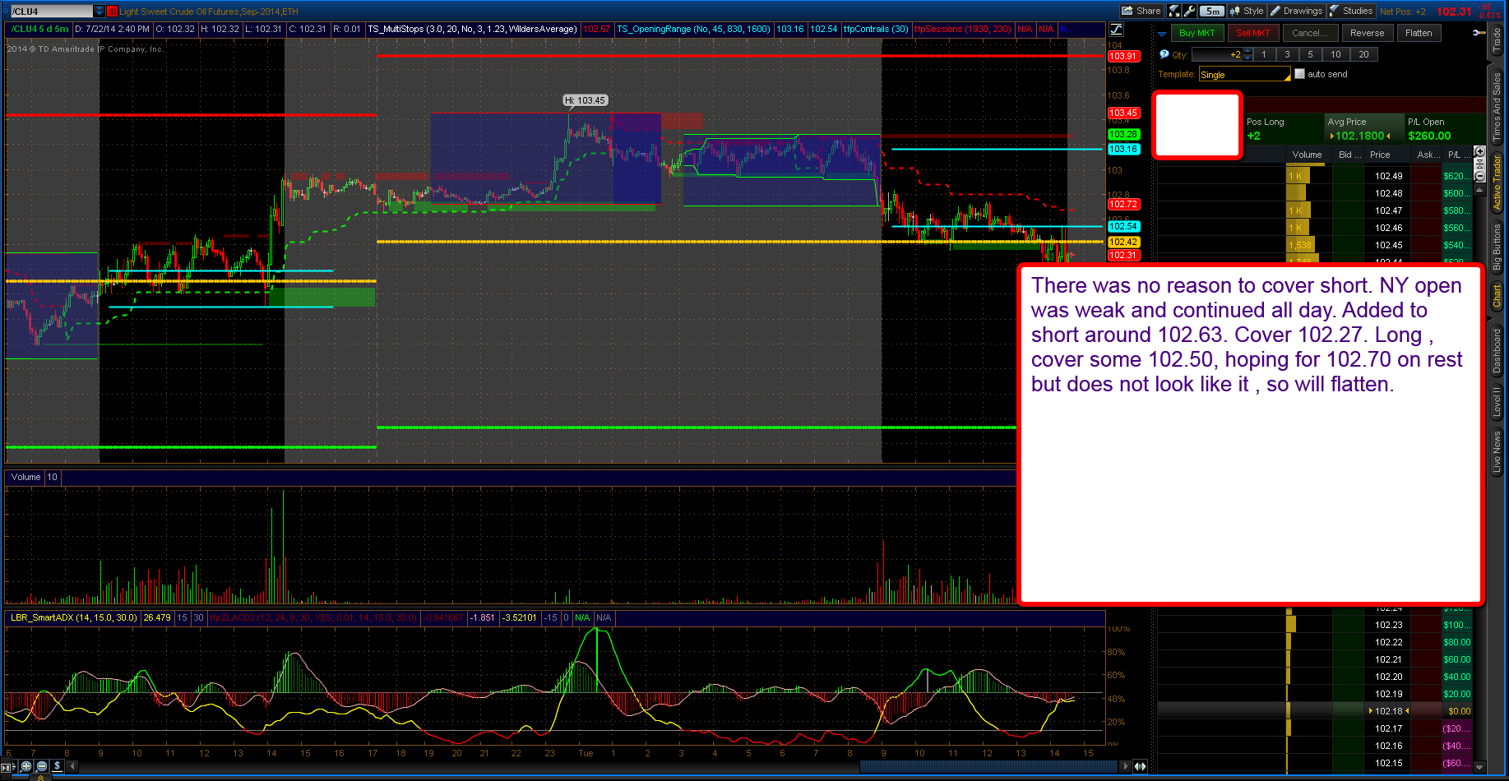Click the /CLU4 symbol input field
The width and height of the screenshot is (1509, 781).
pos(51,12)
